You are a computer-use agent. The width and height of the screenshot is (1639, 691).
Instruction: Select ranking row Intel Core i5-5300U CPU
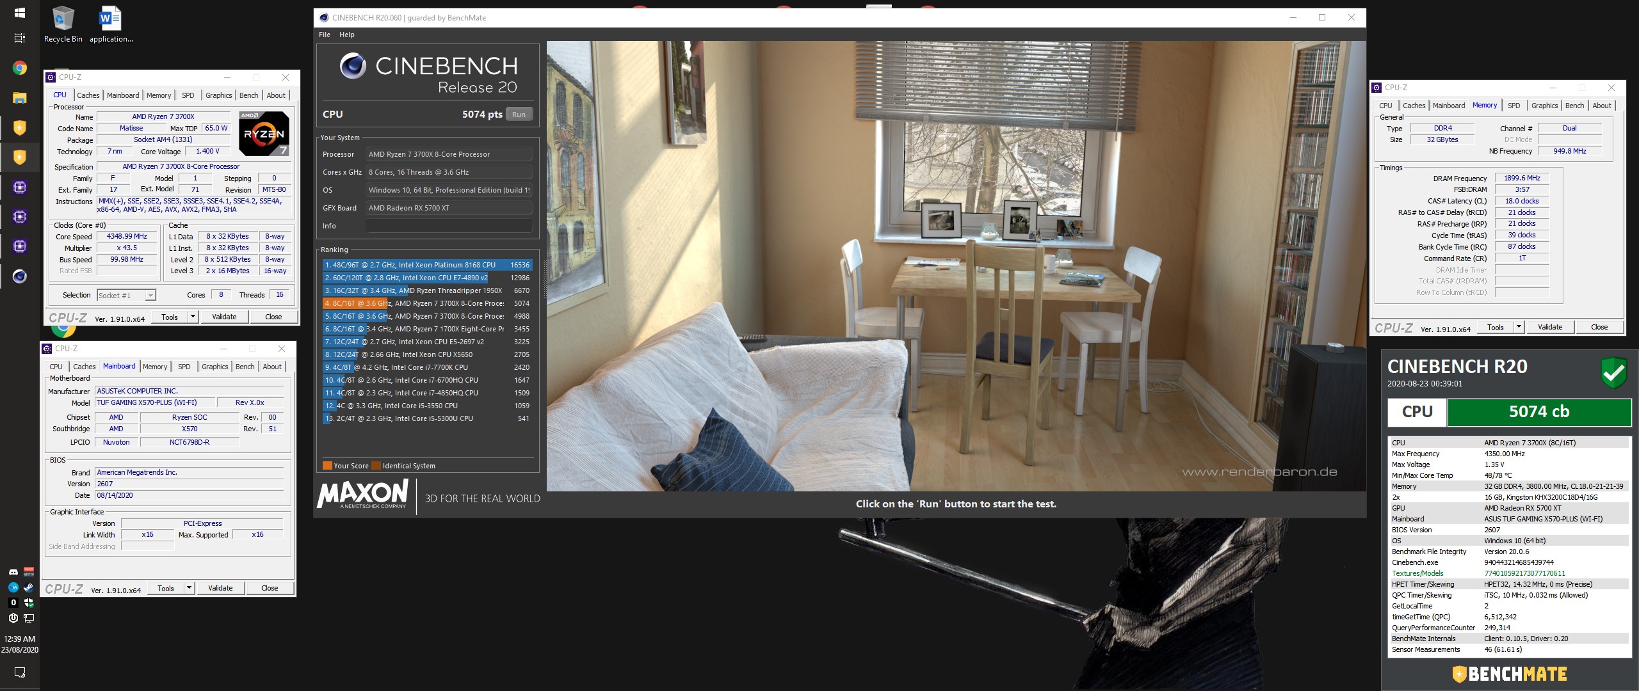point(427,418)
